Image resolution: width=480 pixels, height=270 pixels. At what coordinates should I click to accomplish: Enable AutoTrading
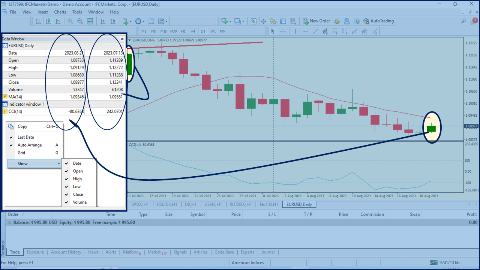pyautogui.click(x=379, y=21)
